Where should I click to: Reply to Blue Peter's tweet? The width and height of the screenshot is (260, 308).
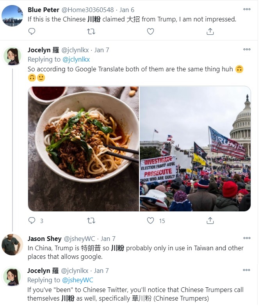(x=32, y=32)
